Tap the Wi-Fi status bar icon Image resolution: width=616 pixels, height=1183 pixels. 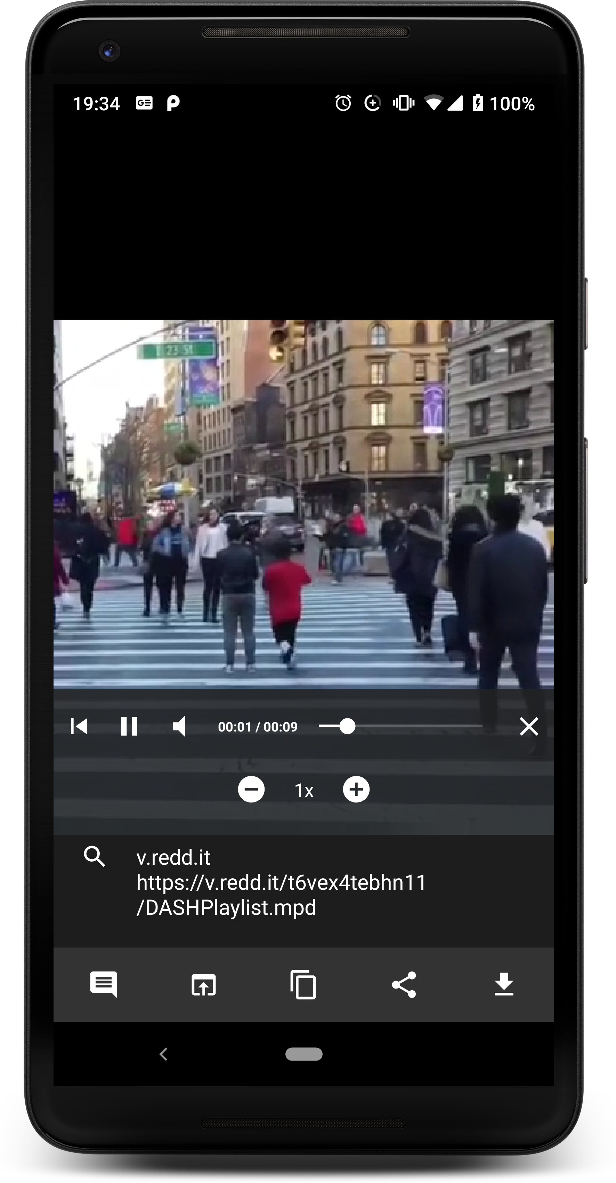(434, 103)
